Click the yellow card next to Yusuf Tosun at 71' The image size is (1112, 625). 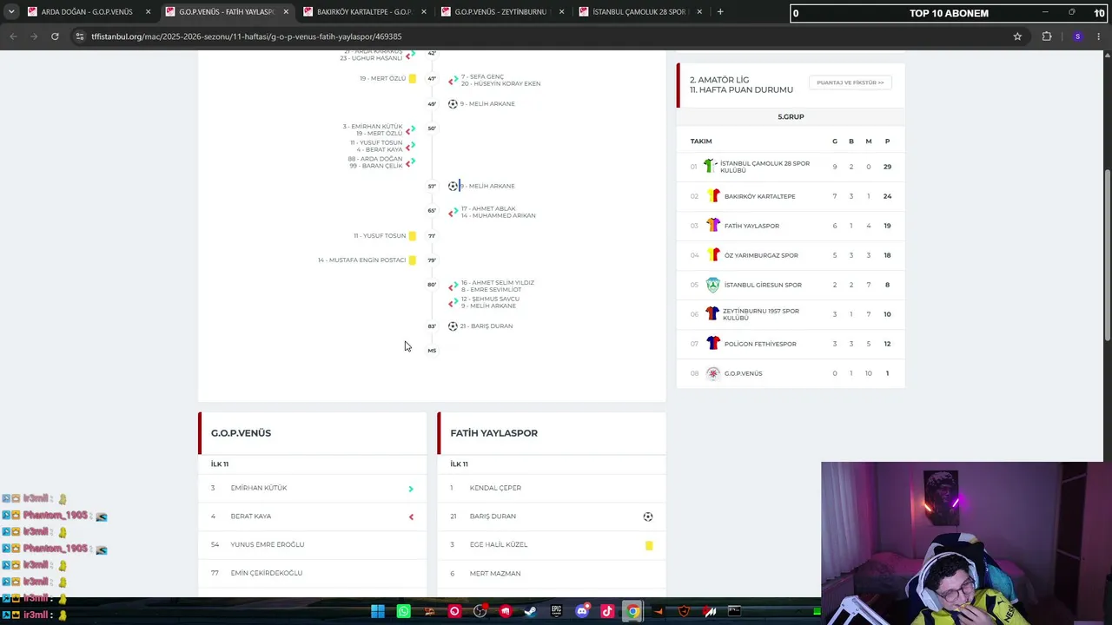412,236
